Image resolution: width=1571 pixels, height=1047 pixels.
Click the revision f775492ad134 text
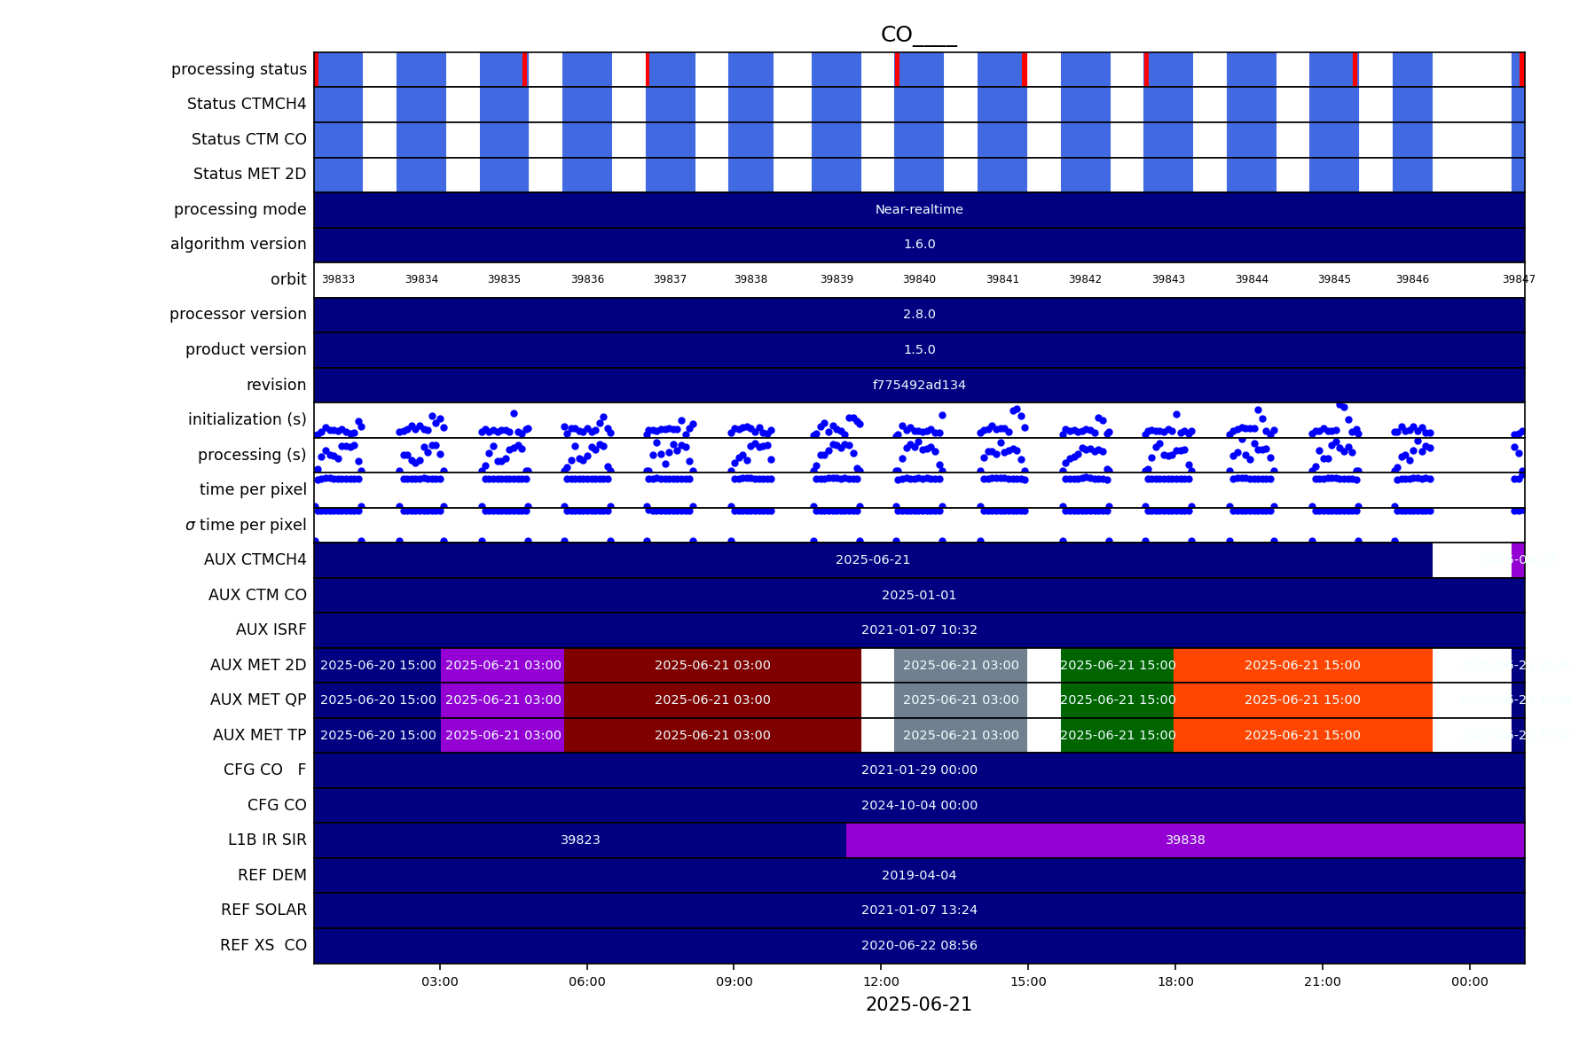coord(919,385)
